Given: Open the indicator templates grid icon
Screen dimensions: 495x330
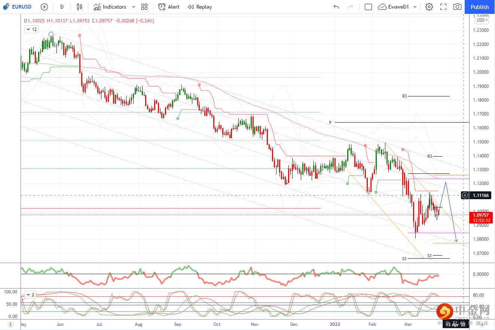Looking at the screenshot, I should (144, 7).
